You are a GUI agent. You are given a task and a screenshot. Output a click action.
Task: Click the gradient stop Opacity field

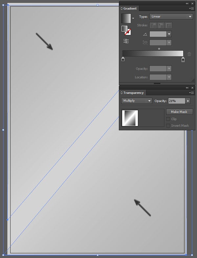158,68
